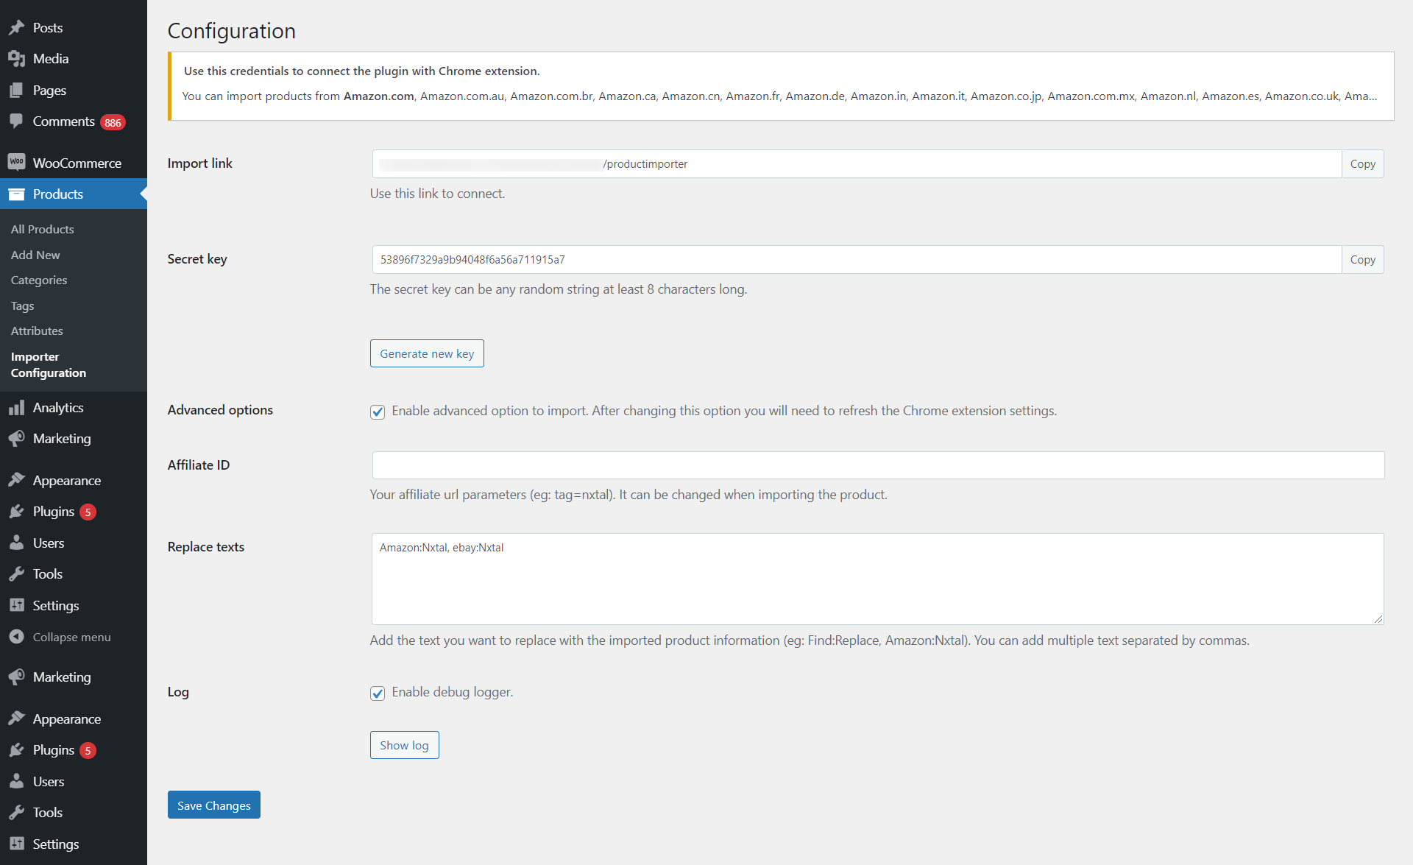This screenshot has width=1413, height=865.
Task: Click Save Changes button
Action: coord(213,805)
